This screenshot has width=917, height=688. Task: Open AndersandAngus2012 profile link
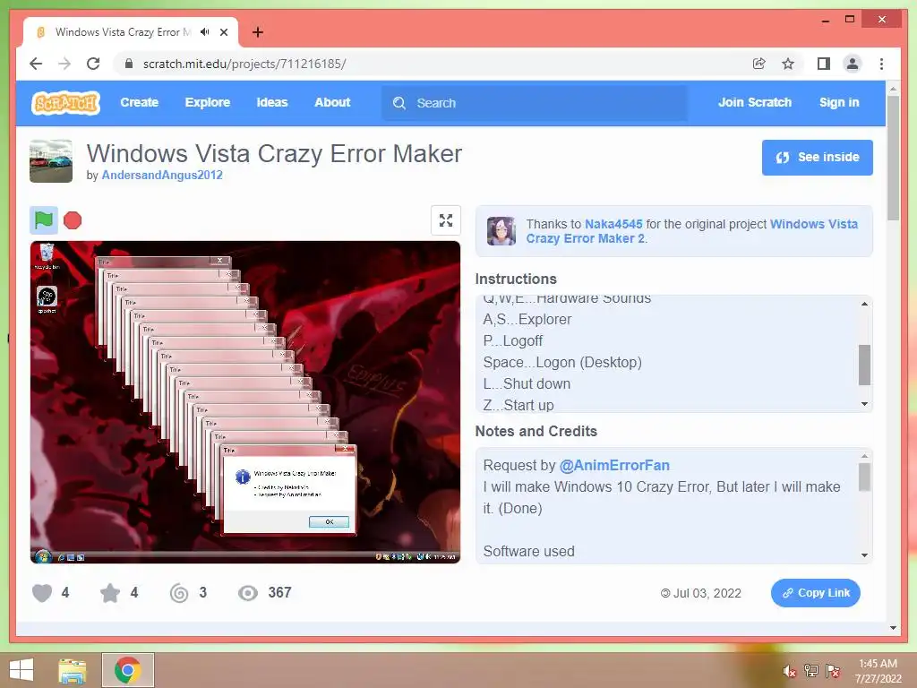(x=162, y=175)
